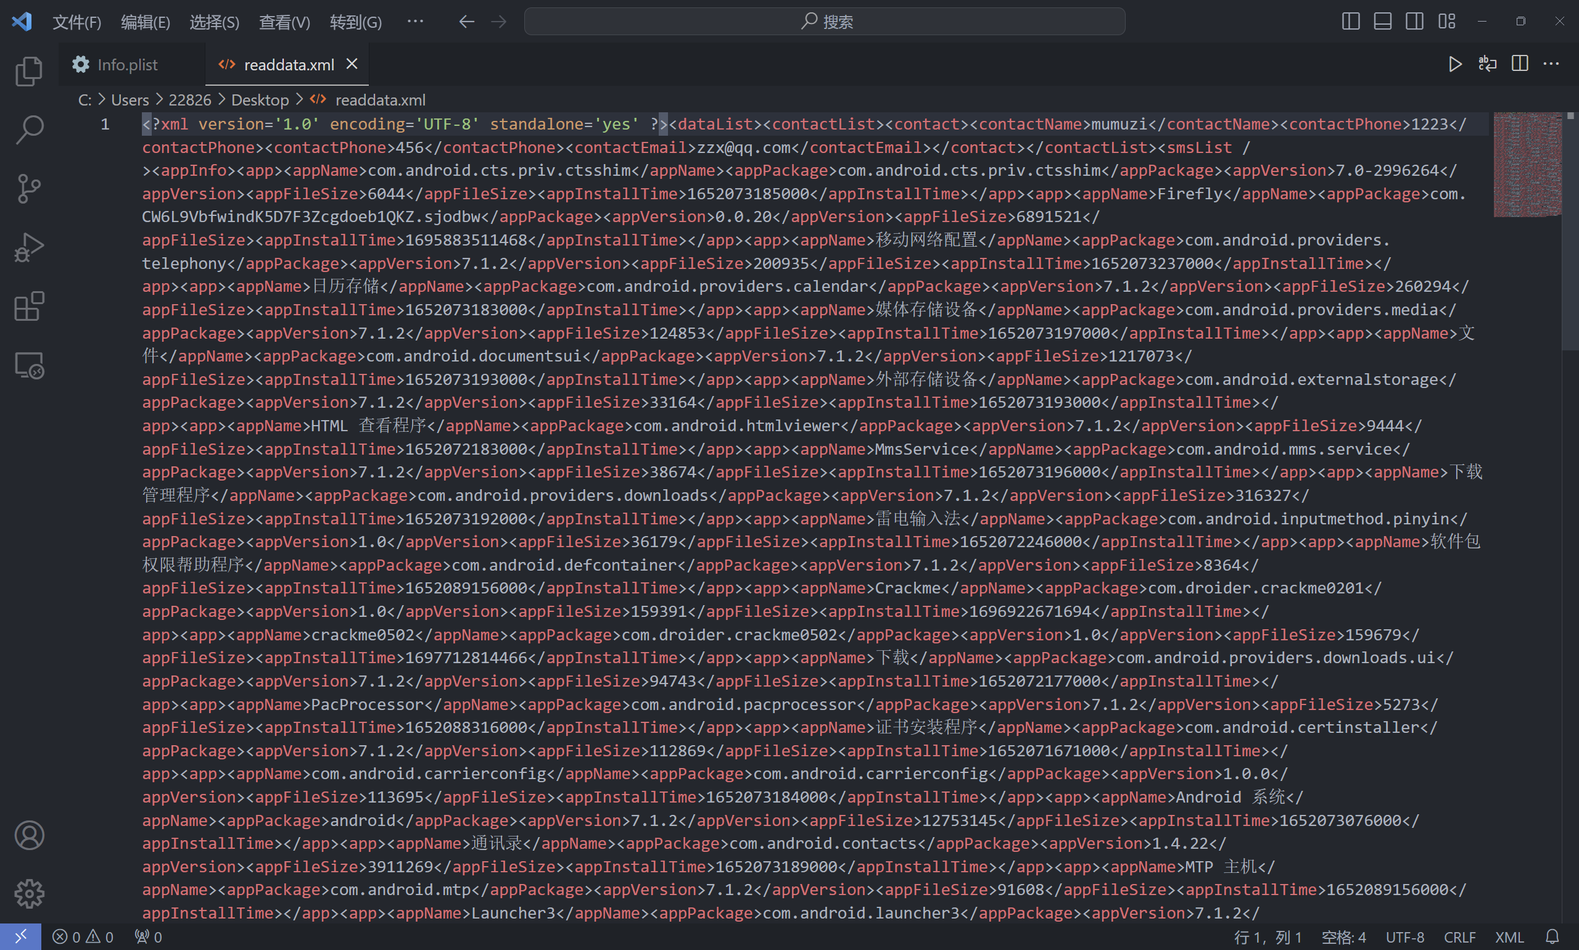This screenshot has height=950, width=1579.
Task: Expand the readdata.xml breadcrumb segment
Action: pyautogui.click(x=380, y=100)
